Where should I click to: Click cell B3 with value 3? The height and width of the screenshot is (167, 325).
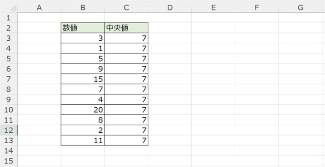(83, 38)
